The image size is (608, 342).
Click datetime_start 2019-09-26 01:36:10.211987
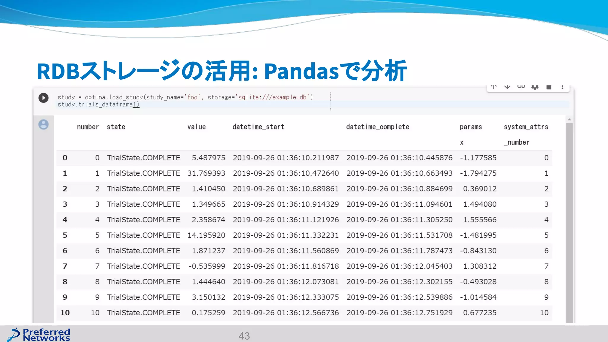pyautogui.click(x=286, y=158)
